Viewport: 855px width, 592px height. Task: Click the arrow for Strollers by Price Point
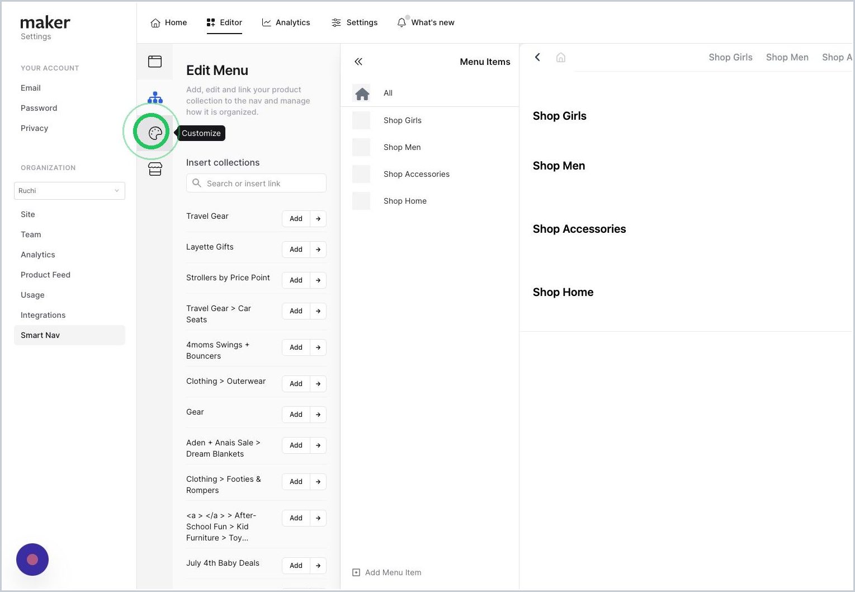(318, 280)
